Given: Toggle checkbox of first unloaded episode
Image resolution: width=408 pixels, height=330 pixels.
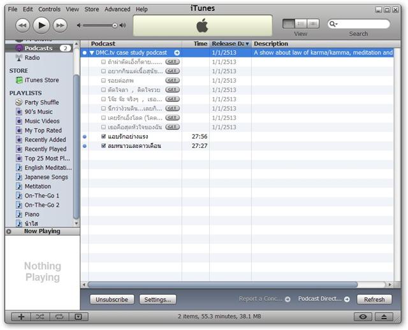Looking at the screenshot, I should coord(103,62).
